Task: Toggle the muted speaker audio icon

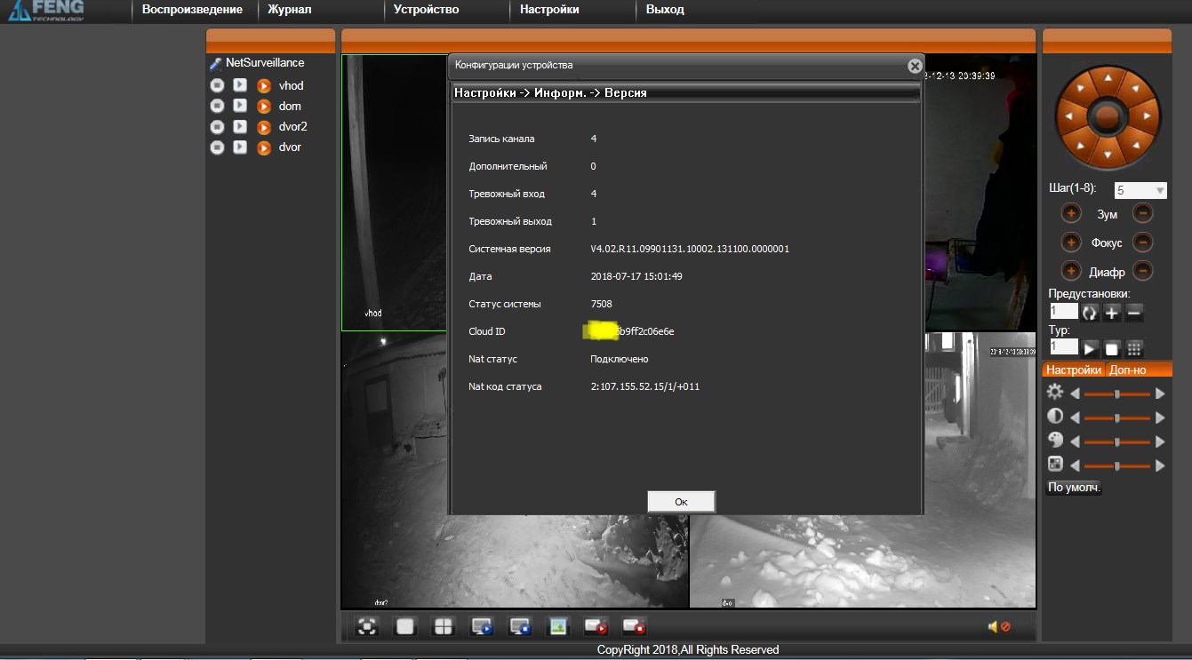Action: 998,627
